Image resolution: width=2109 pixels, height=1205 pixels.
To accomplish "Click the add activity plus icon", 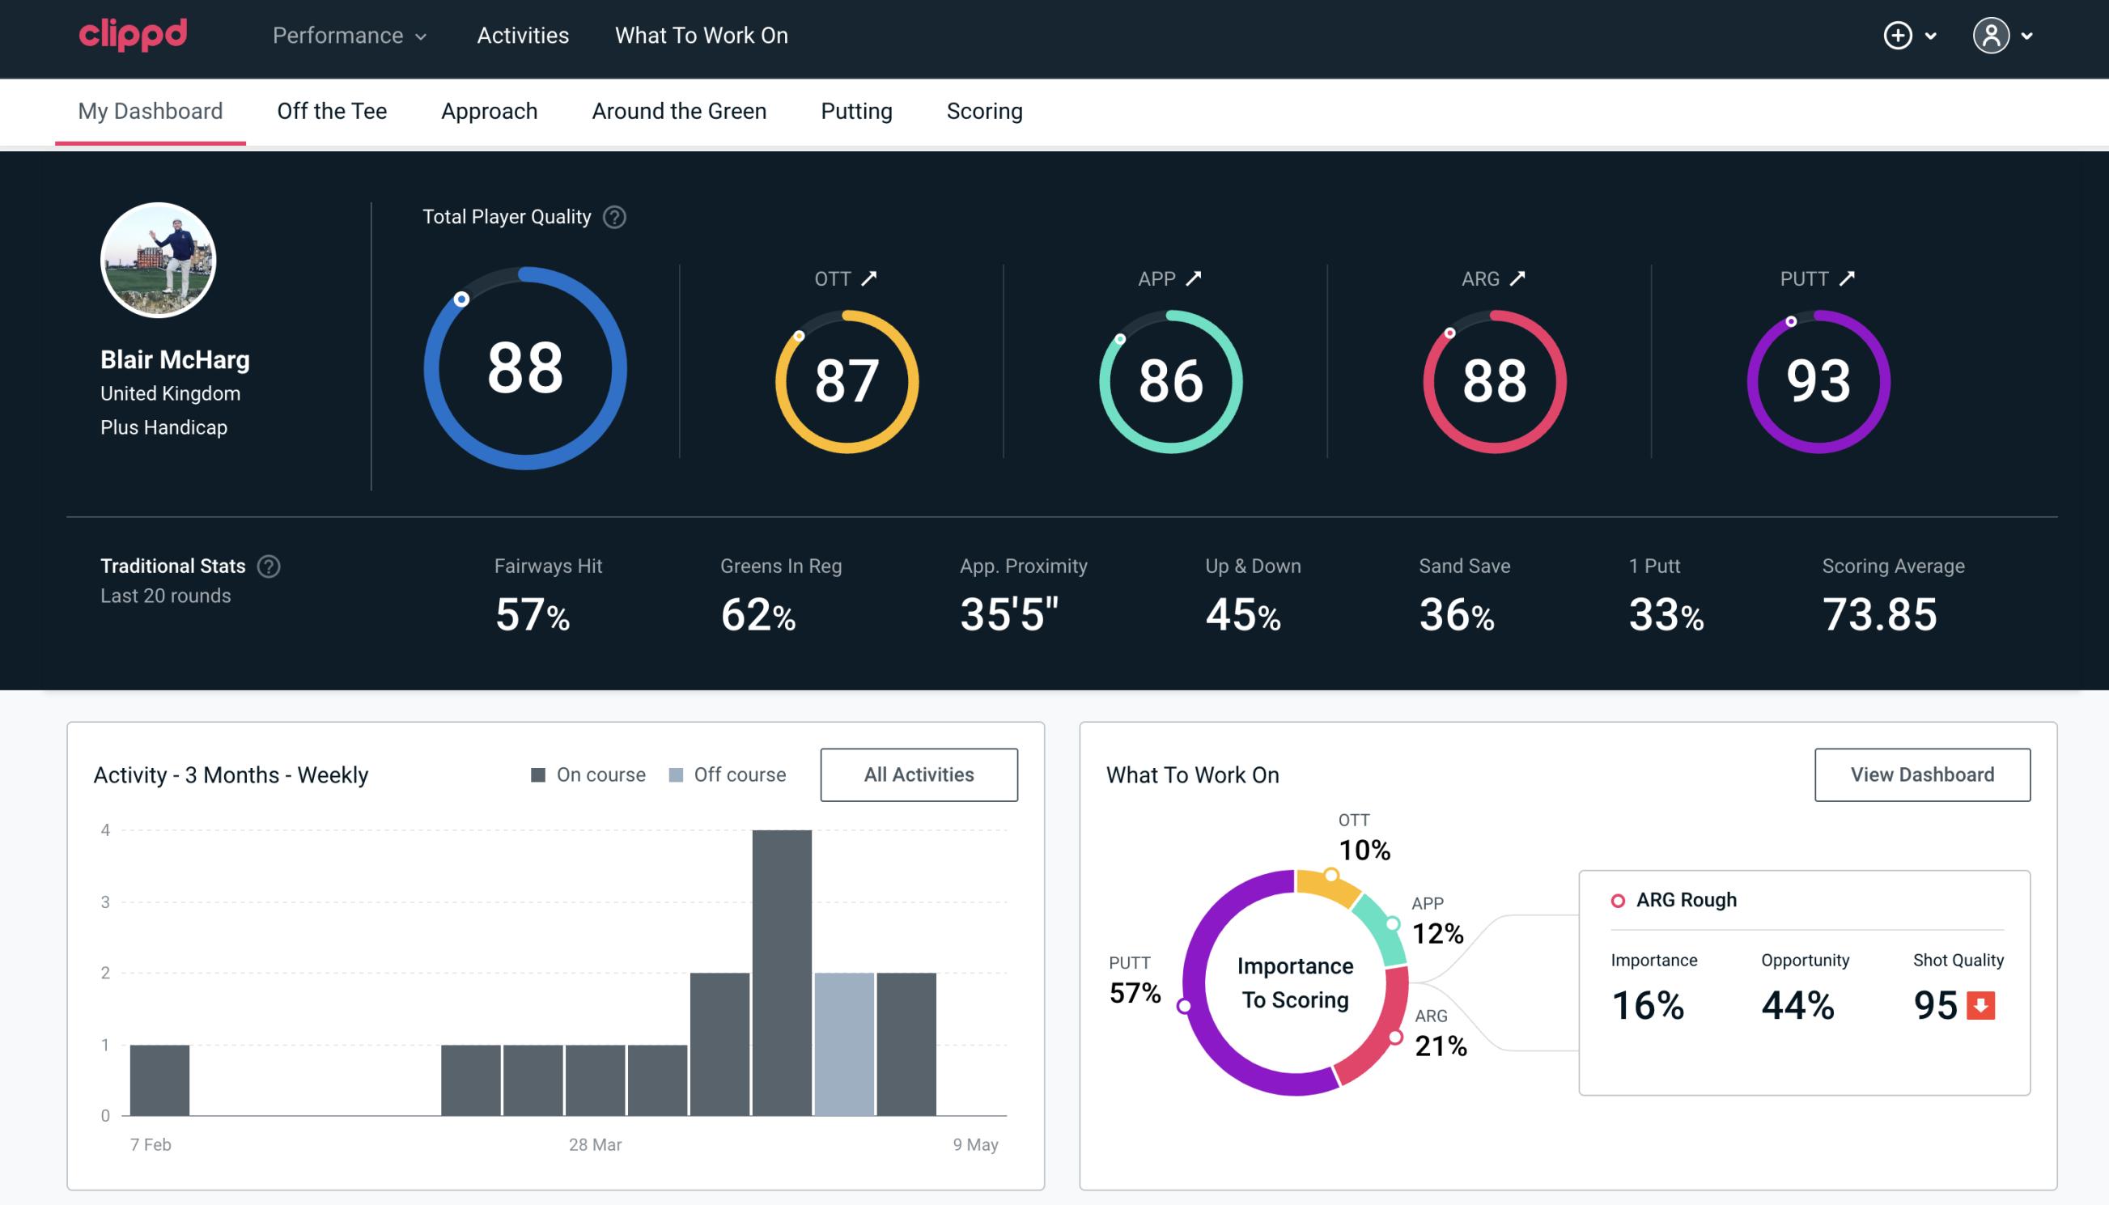I will (x=1898, y=36).
